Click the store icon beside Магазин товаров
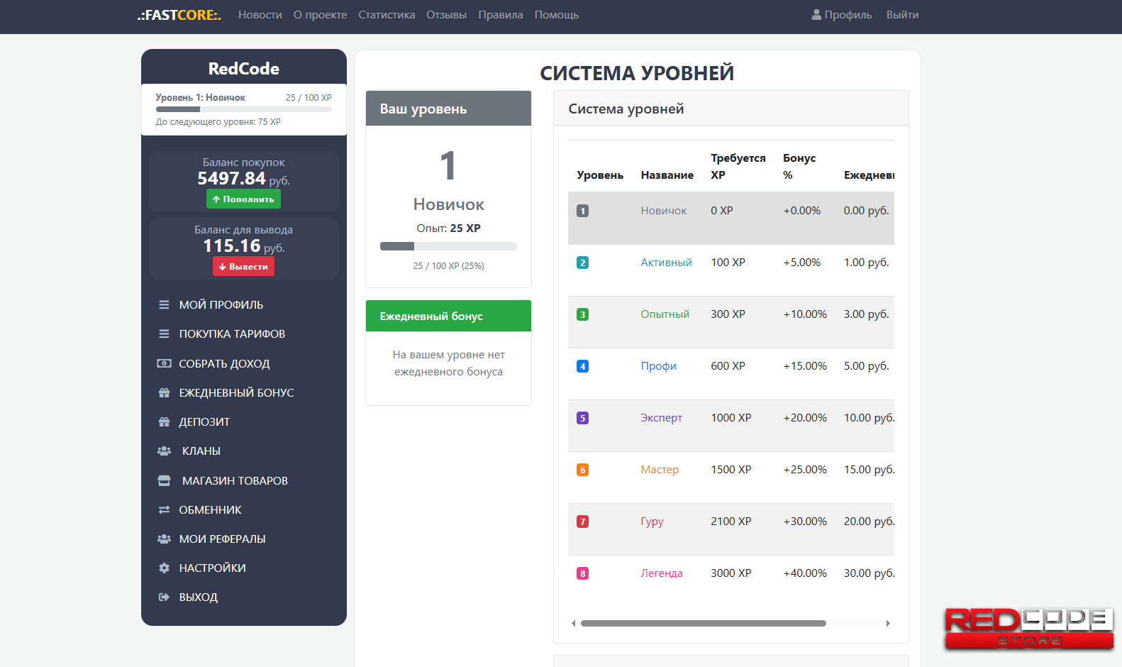Image resolution: width=1122 pixels, height=667 pixels. (x=164, y=480)
